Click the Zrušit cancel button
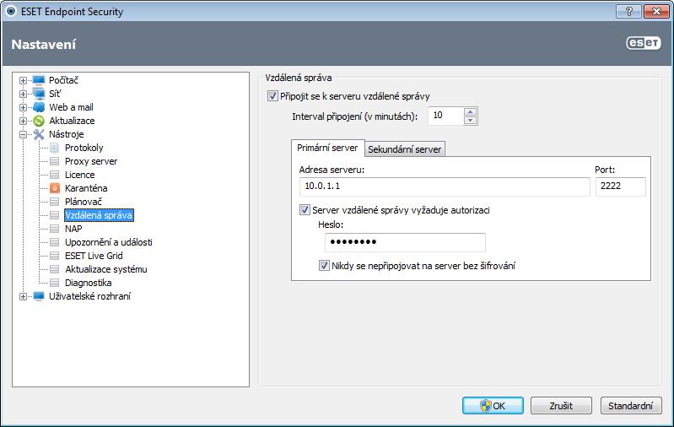 click(x=561, y=406)
